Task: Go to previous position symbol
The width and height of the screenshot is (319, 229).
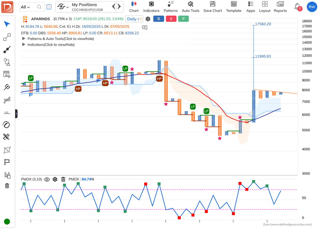Action: pyautogui.click(x=114, y=7)
